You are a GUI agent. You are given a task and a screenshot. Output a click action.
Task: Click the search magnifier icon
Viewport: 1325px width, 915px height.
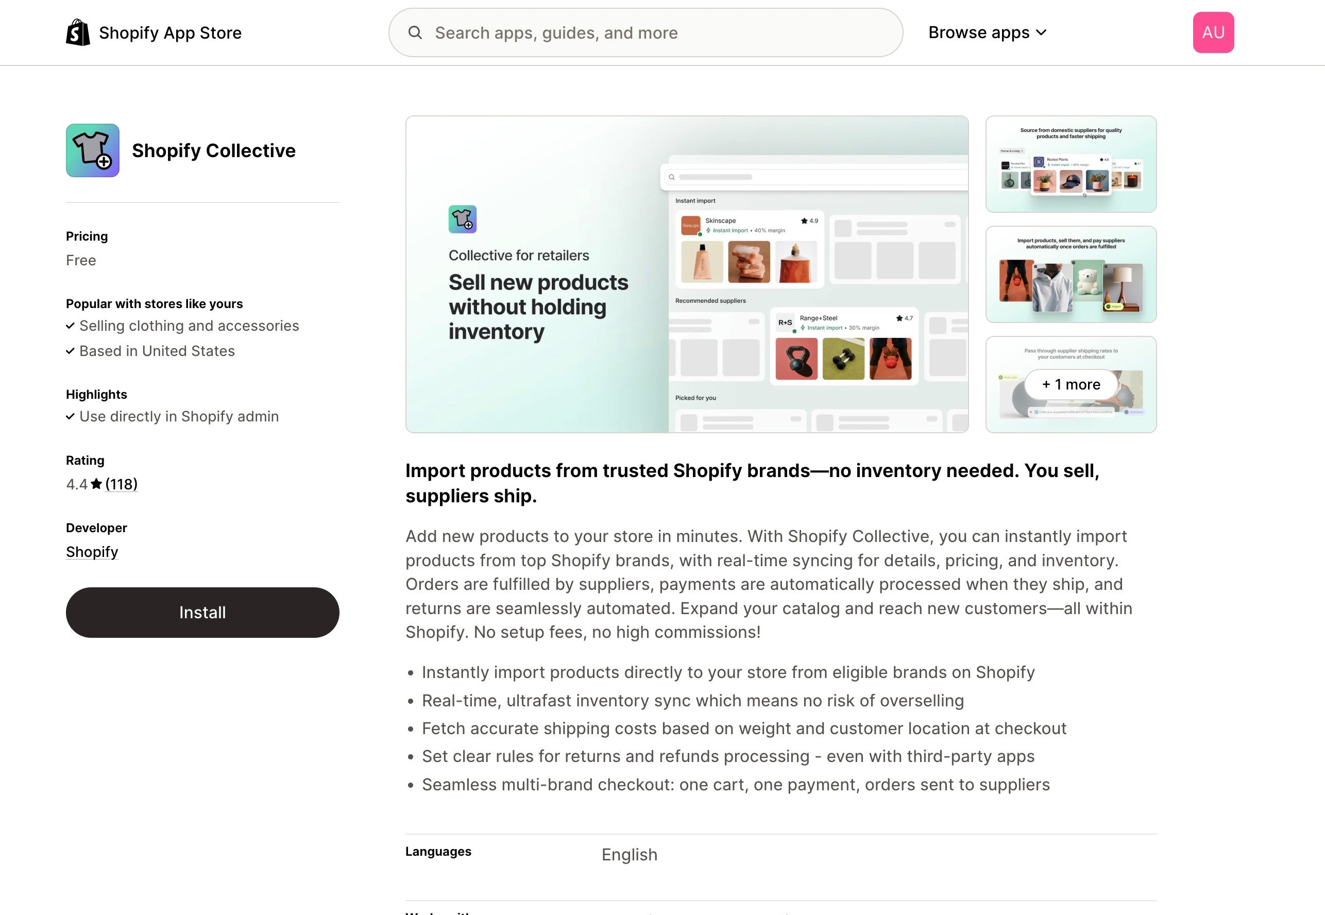[415, 32]
